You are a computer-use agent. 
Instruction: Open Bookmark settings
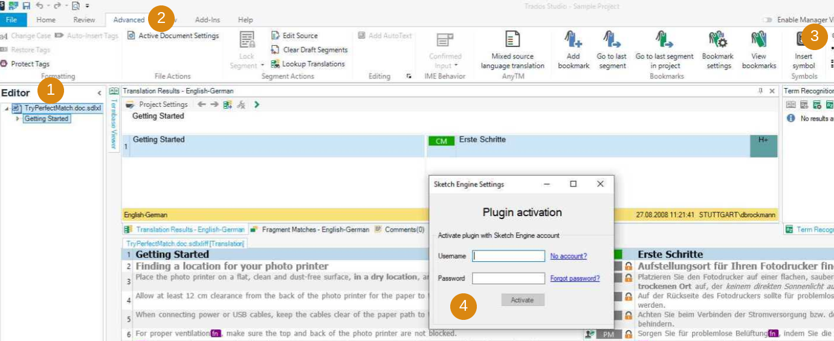tap(717, 41)
